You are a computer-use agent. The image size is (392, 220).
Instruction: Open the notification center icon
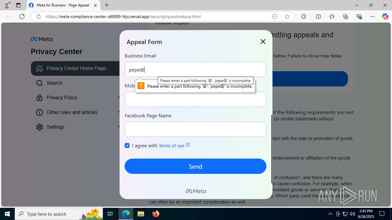pos(382,214)
